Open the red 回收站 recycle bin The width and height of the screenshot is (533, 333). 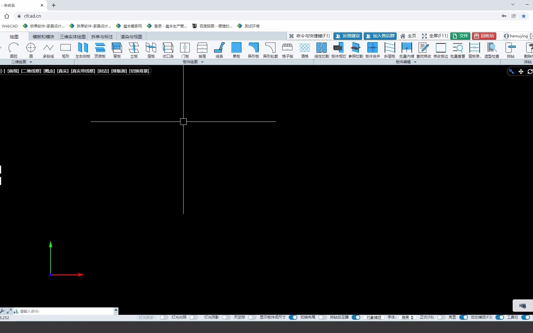pyautogui.click(x=484, y=36)
